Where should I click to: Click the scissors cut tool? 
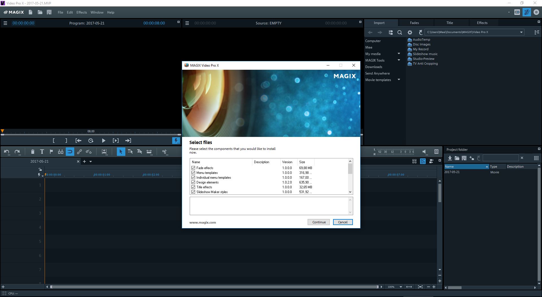[165, 152]
